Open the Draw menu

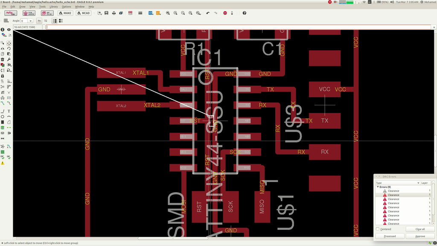22,7
